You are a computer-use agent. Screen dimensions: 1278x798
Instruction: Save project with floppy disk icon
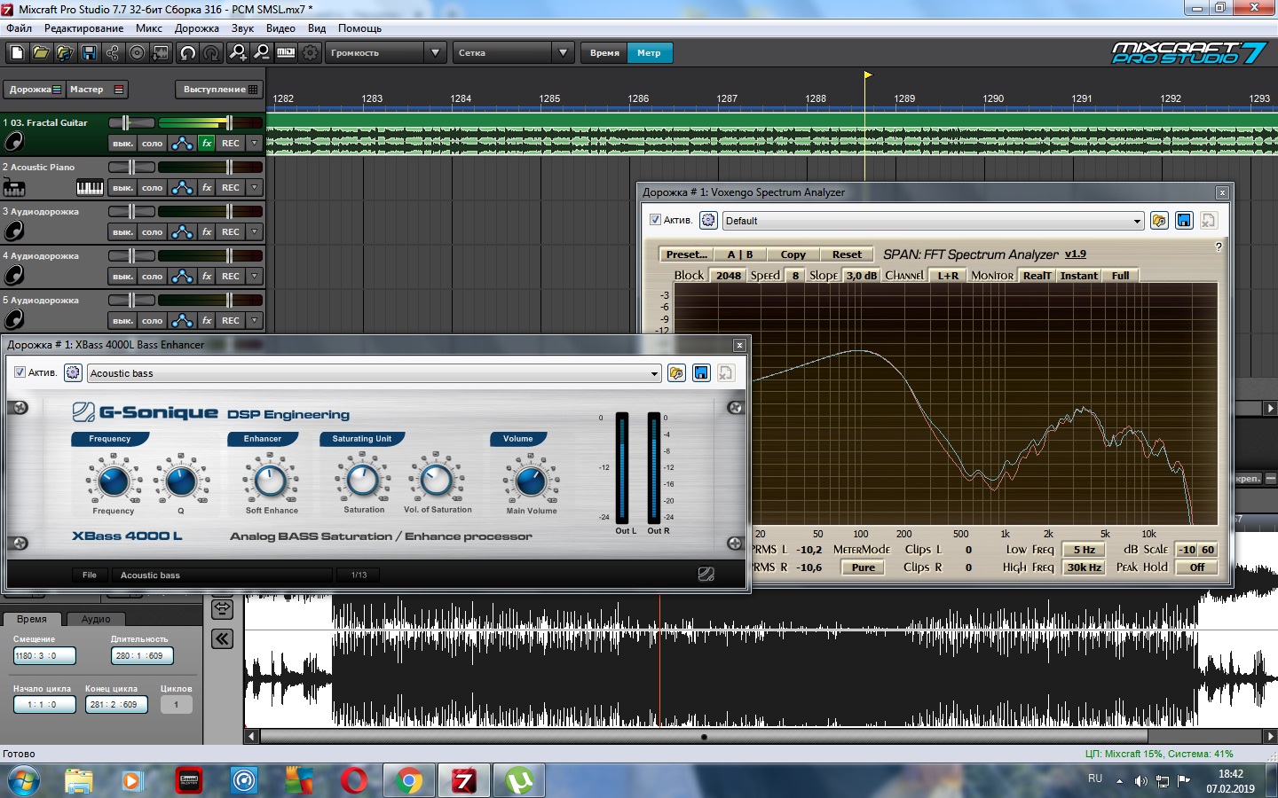(89, 53)
